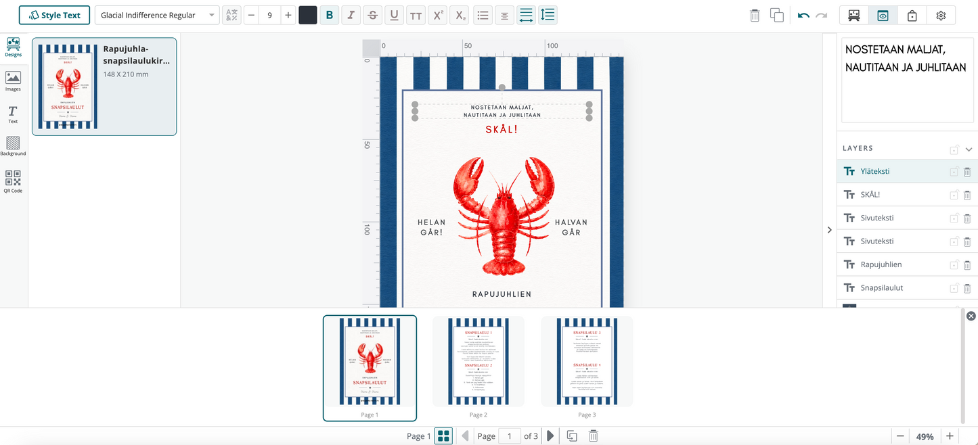Open the Text tab in sidebar
Viewport: 978px width, 445px height.
tap(13, 114)
